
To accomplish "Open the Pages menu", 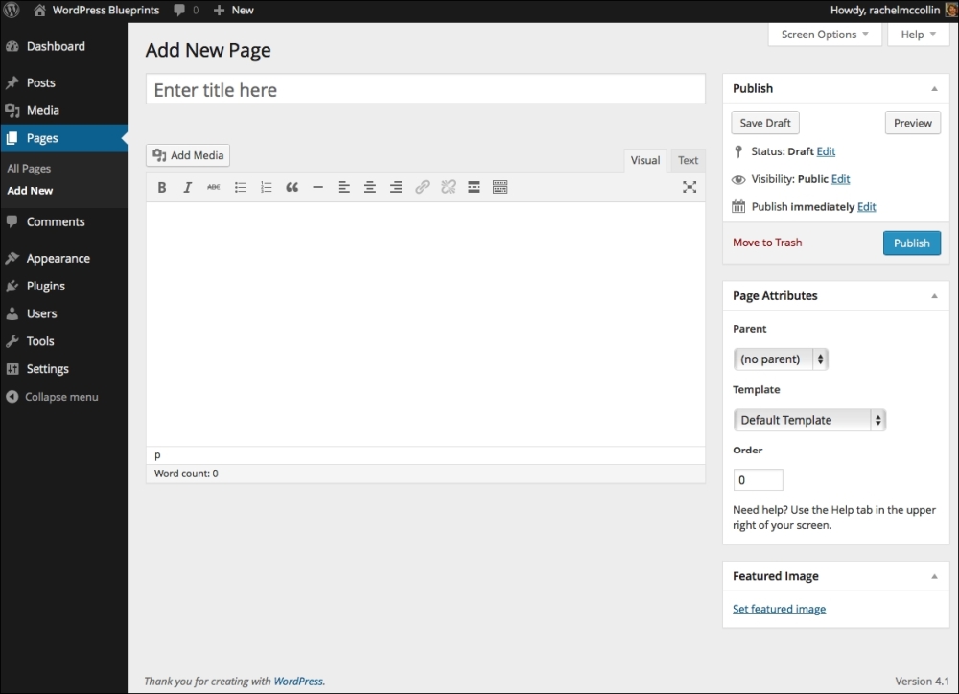I will (x=63, y=138).
